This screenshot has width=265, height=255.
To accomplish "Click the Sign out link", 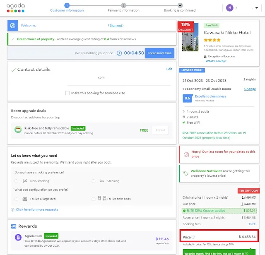I will coord(116,26).
